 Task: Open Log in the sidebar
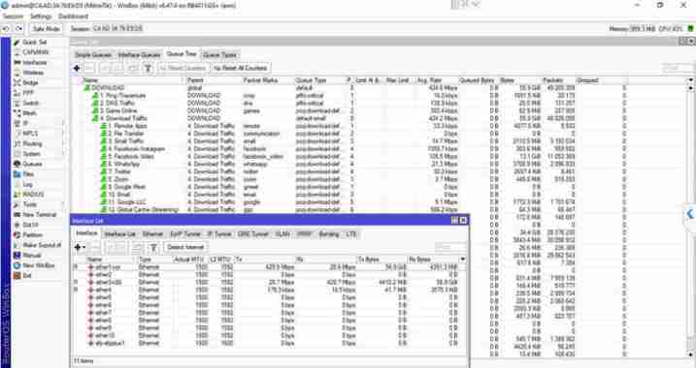click(x=27, y=184)
